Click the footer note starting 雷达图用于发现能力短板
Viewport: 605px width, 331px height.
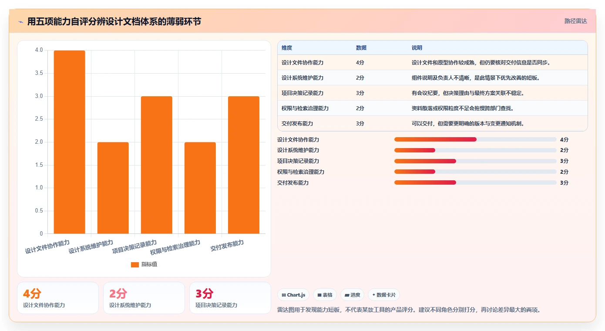[x=409, y=310]
